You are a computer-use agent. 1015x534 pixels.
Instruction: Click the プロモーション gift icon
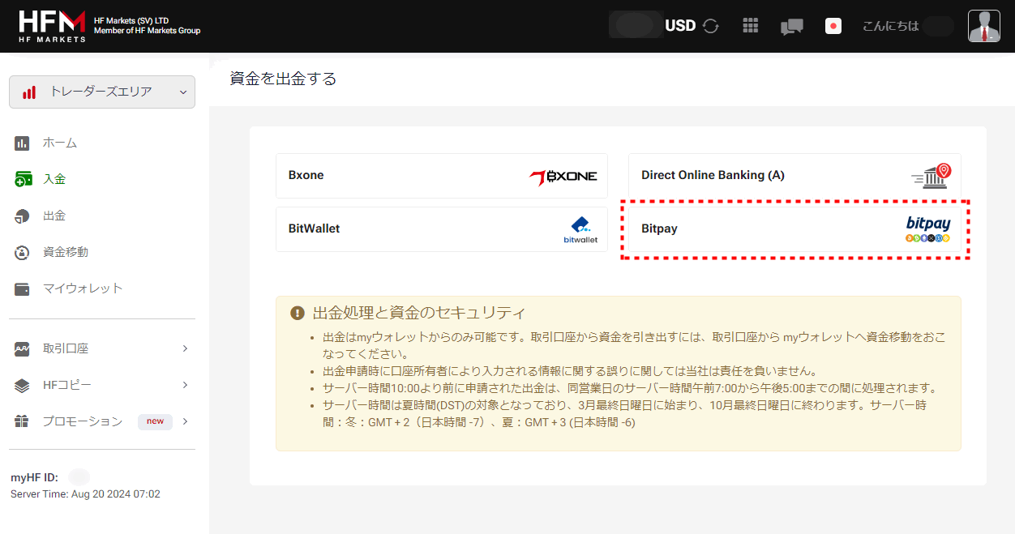click(x=23, y=421)
